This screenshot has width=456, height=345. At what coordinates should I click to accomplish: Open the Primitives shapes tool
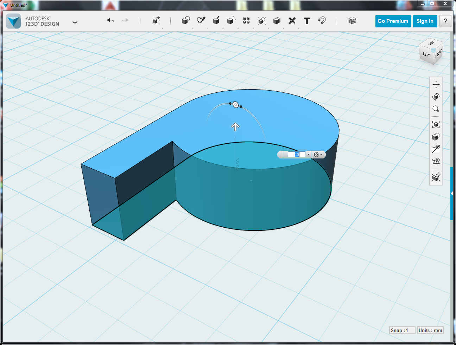coord(185,21)
